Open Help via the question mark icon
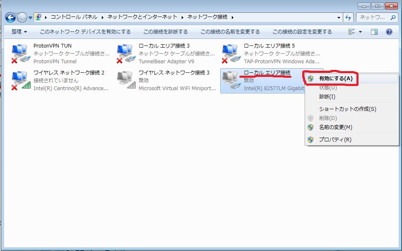The image size is (402, 251). pos(388,31)
